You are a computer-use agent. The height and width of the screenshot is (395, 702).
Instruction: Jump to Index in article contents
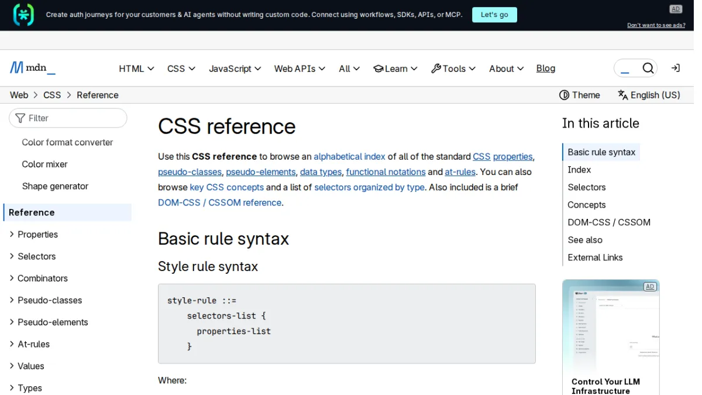pos(579,170)
